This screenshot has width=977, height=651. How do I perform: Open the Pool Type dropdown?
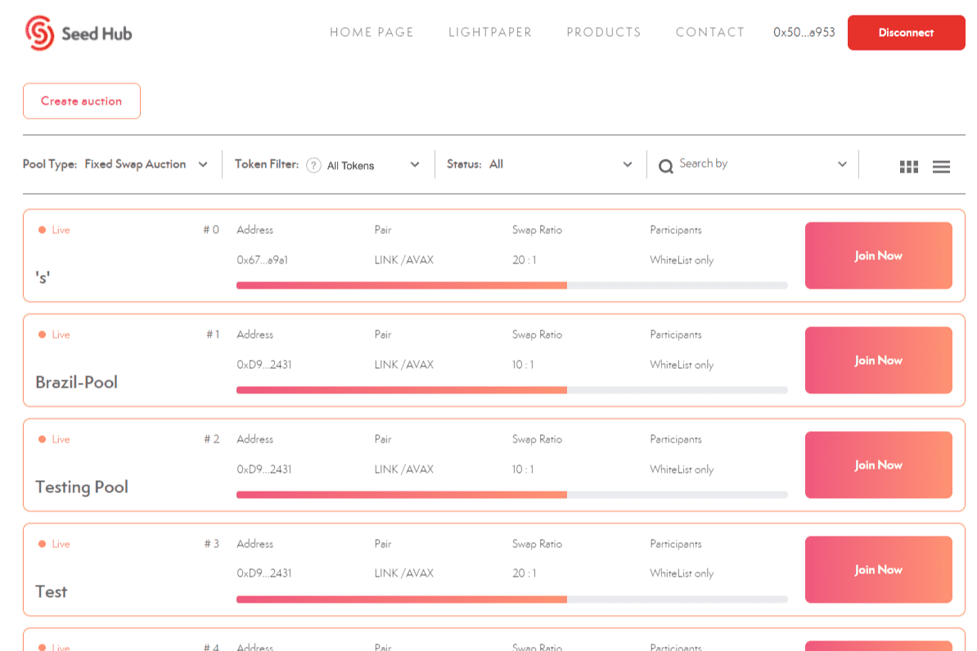(203, 164)
